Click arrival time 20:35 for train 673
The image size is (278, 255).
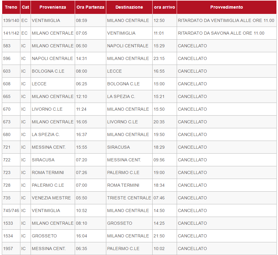tap(159, 122)
